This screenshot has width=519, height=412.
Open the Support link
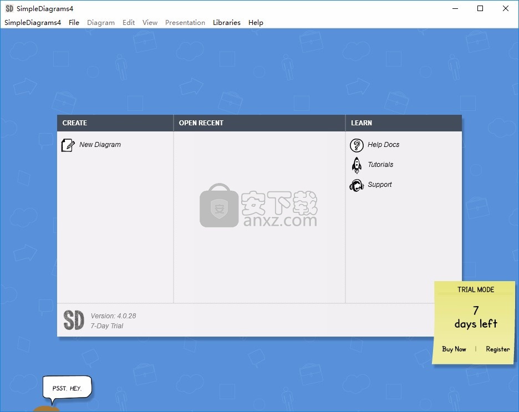380,185
